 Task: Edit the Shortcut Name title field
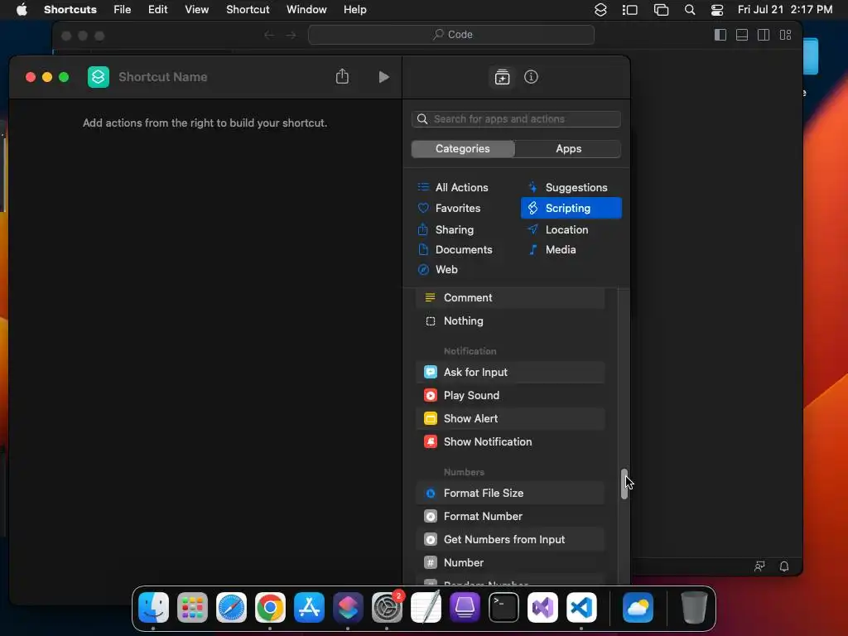[163, 77]
